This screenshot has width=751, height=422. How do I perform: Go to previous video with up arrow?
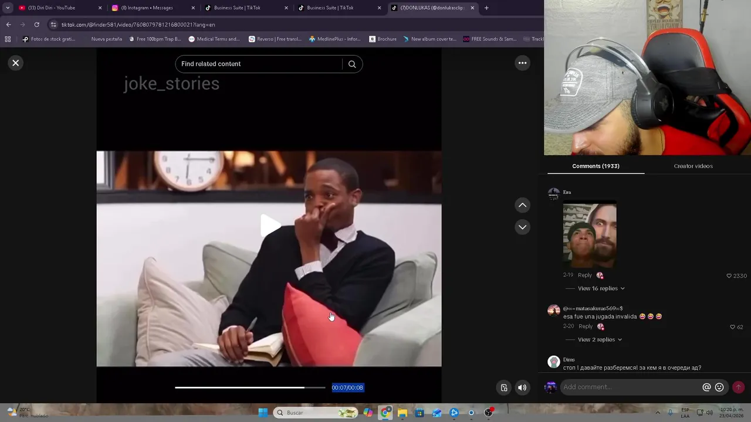tap(522, 205)
